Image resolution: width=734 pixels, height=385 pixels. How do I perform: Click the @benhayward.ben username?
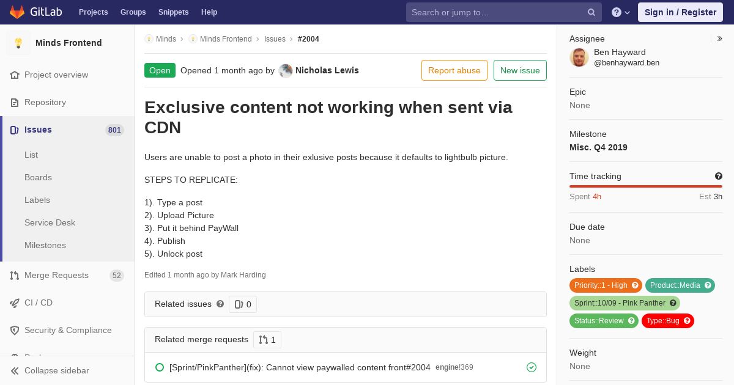(x=626, y=62)
